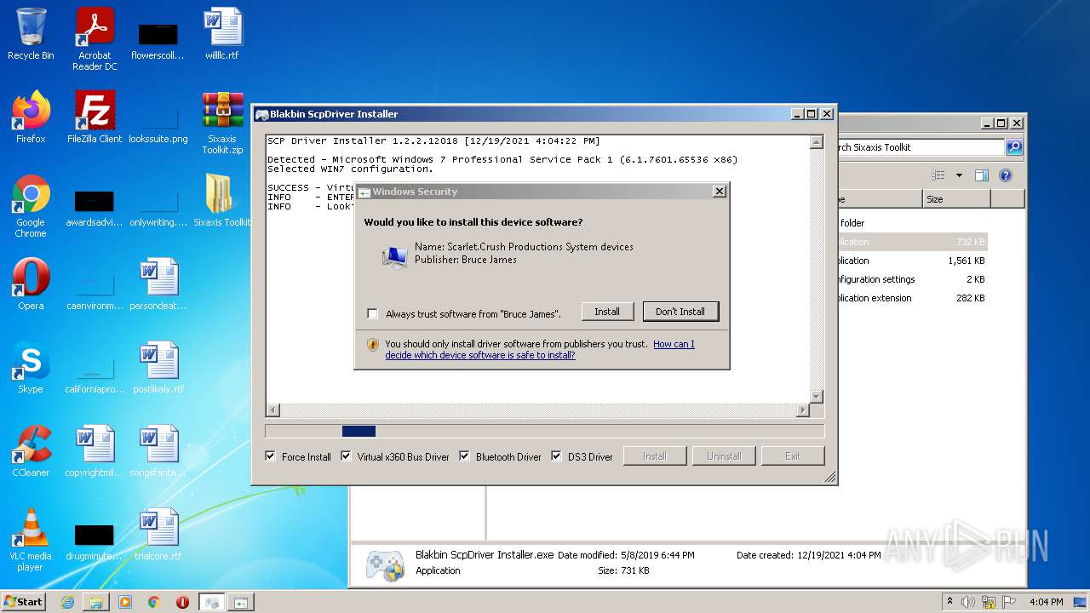Click the network tray icon
The width and height of the screenshot is (1090, 613).
[x=989, y=602]
